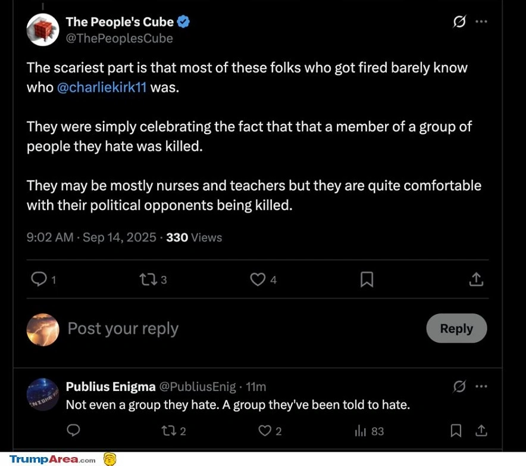Click the gray Reply button
The image size is (526, 466).
coord(456,328)
